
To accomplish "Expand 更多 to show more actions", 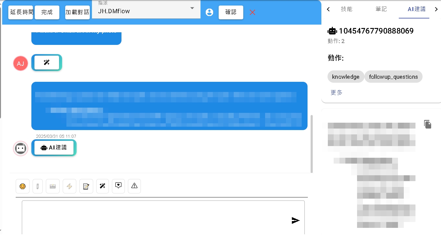I will coord(336,93).
